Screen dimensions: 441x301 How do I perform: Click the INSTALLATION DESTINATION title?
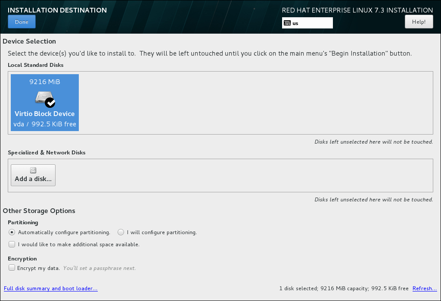57,10
